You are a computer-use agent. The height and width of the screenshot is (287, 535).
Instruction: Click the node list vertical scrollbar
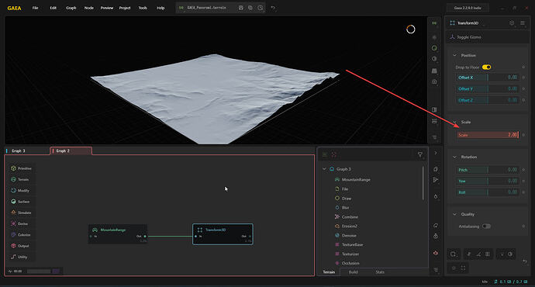(x=423, y=183)
